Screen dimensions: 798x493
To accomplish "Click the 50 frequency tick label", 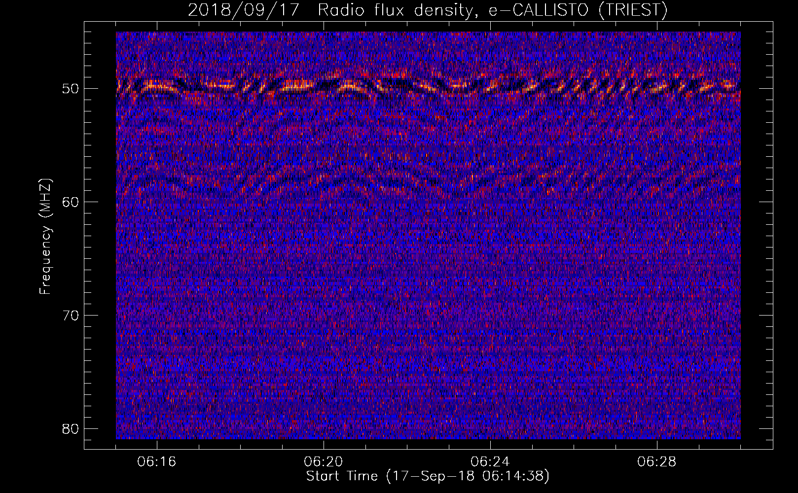I will click(71, 89).
